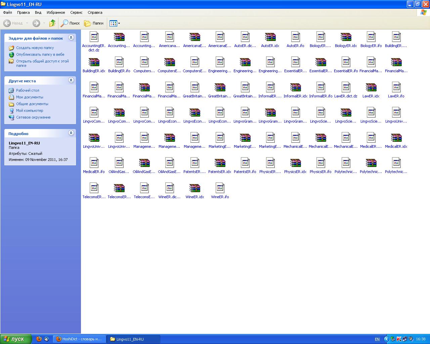Click the Up folder toolbar icon

point(52,23)
